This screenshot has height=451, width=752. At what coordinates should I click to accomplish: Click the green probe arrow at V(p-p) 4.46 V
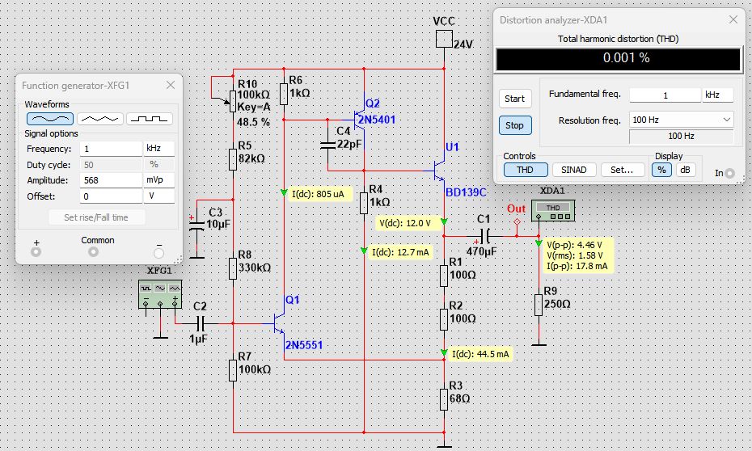point(539,244)
